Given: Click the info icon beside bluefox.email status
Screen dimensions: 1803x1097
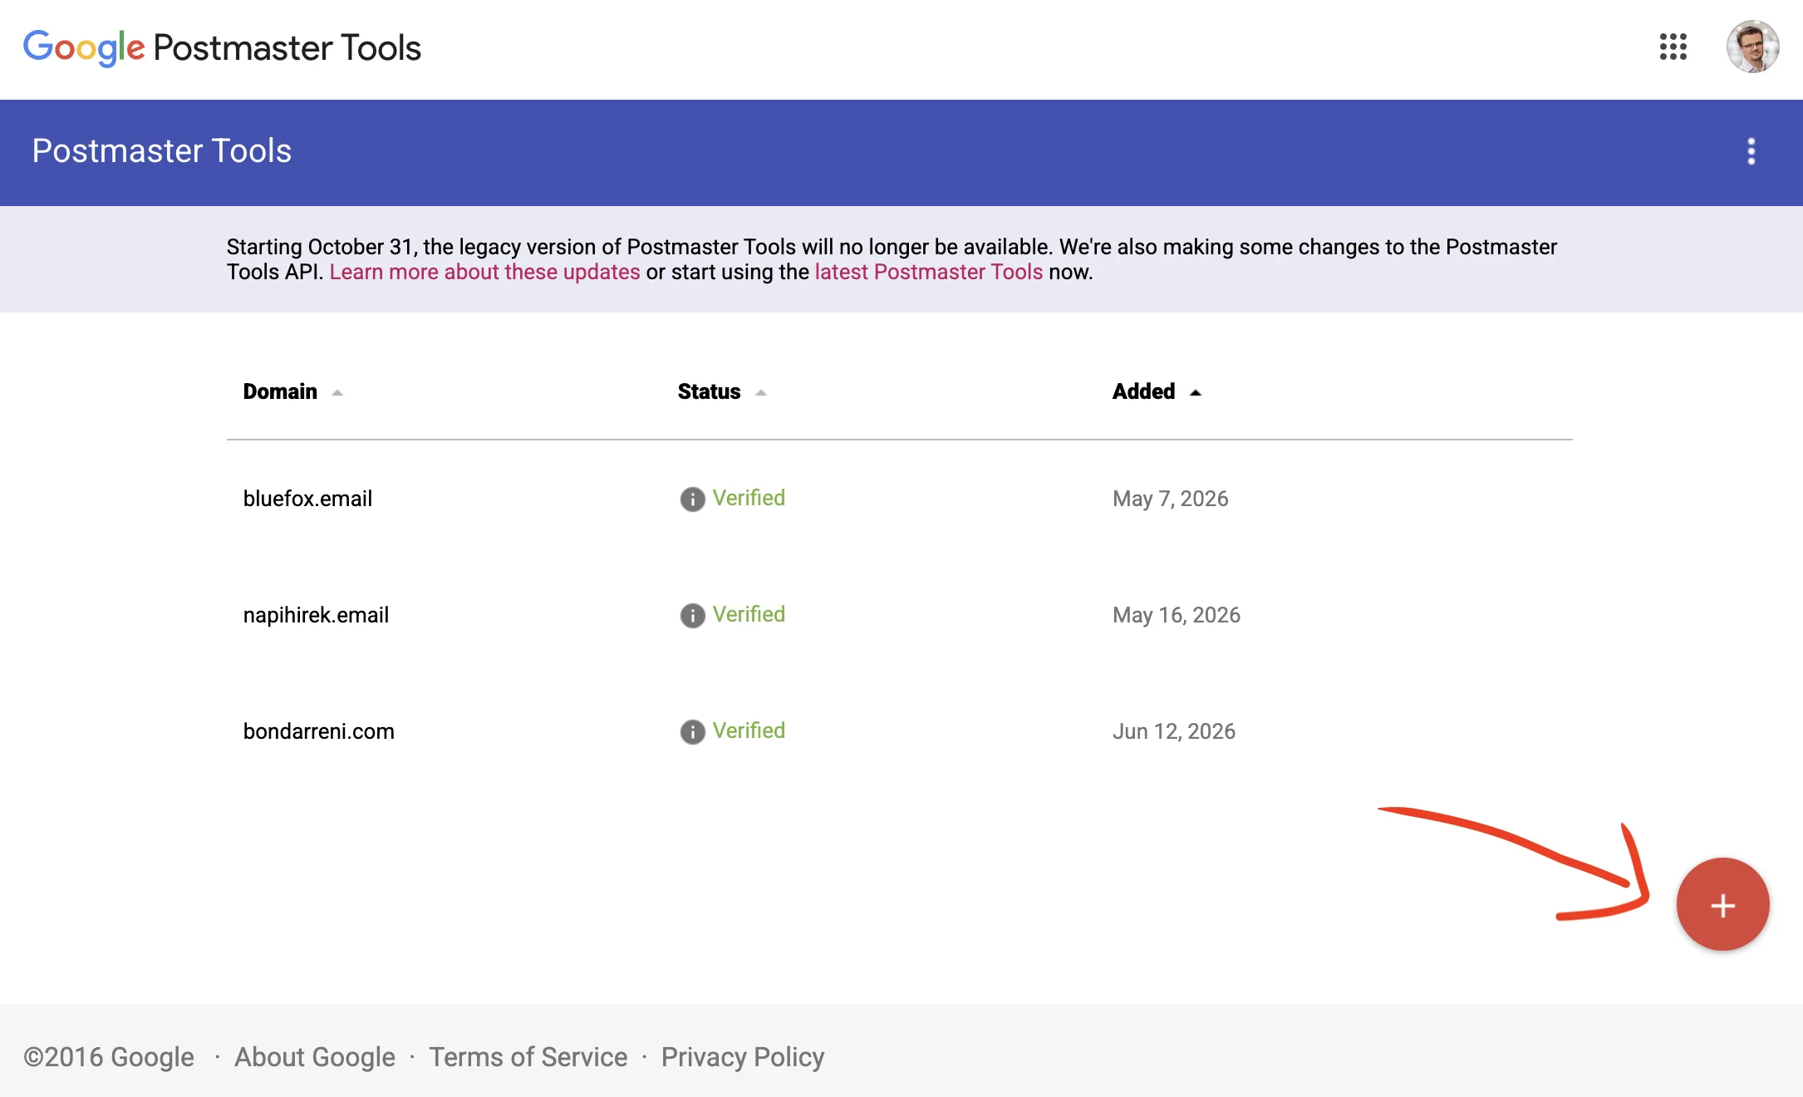Looking at the screenshot, I should (692, 499).
